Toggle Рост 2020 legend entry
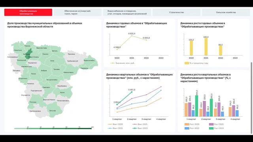The height and width of the screenshot is (142, 253). (x=192, y=124)
